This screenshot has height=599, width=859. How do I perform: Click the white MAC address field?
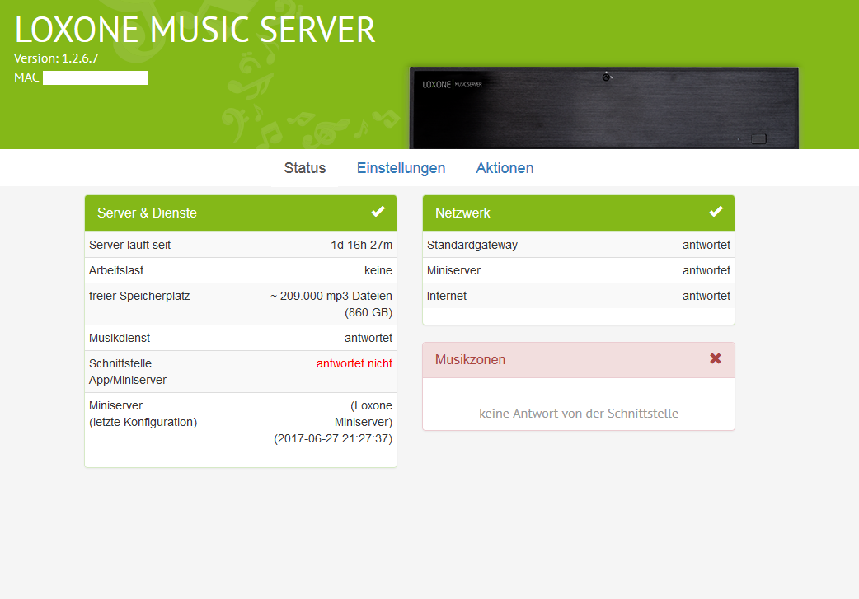coord(96,77)
